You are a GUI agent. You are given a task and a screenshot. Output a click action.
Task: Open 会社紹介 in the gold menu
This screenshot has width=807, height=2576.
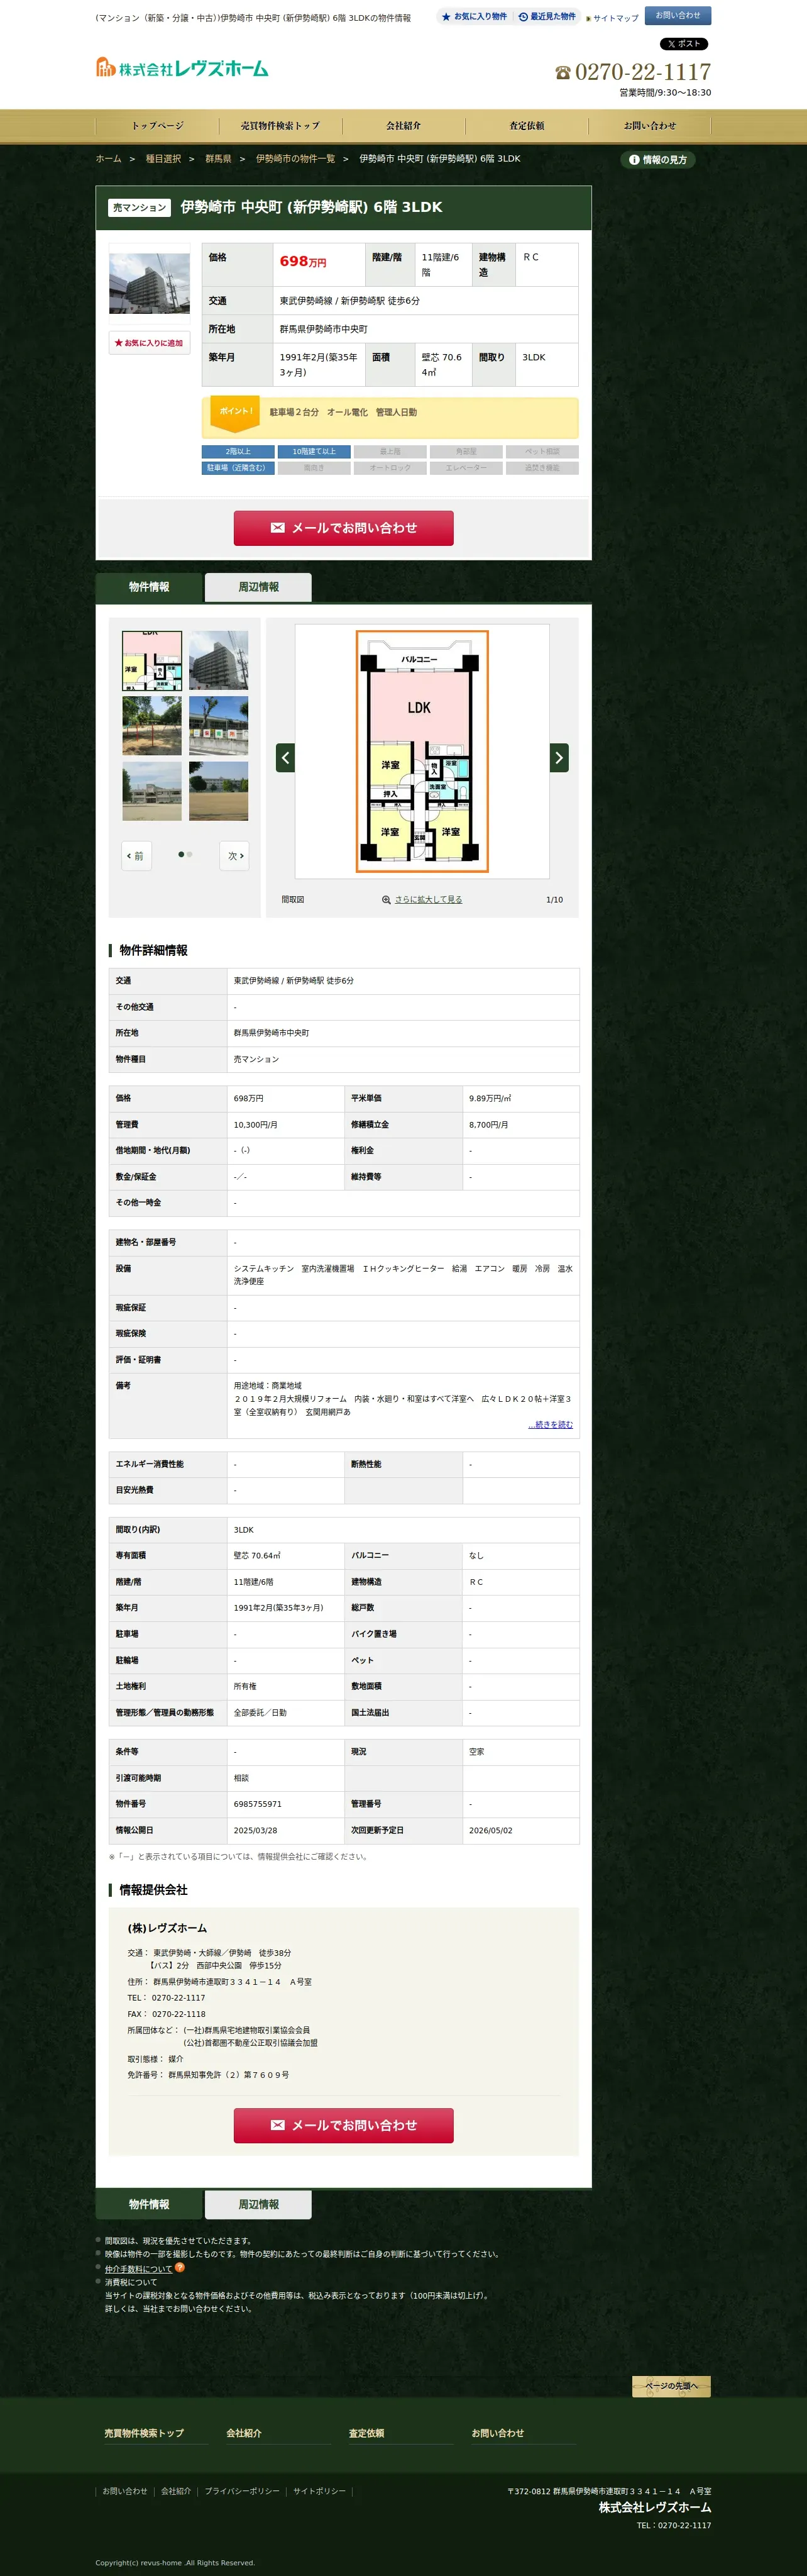[x=403, y=126]
